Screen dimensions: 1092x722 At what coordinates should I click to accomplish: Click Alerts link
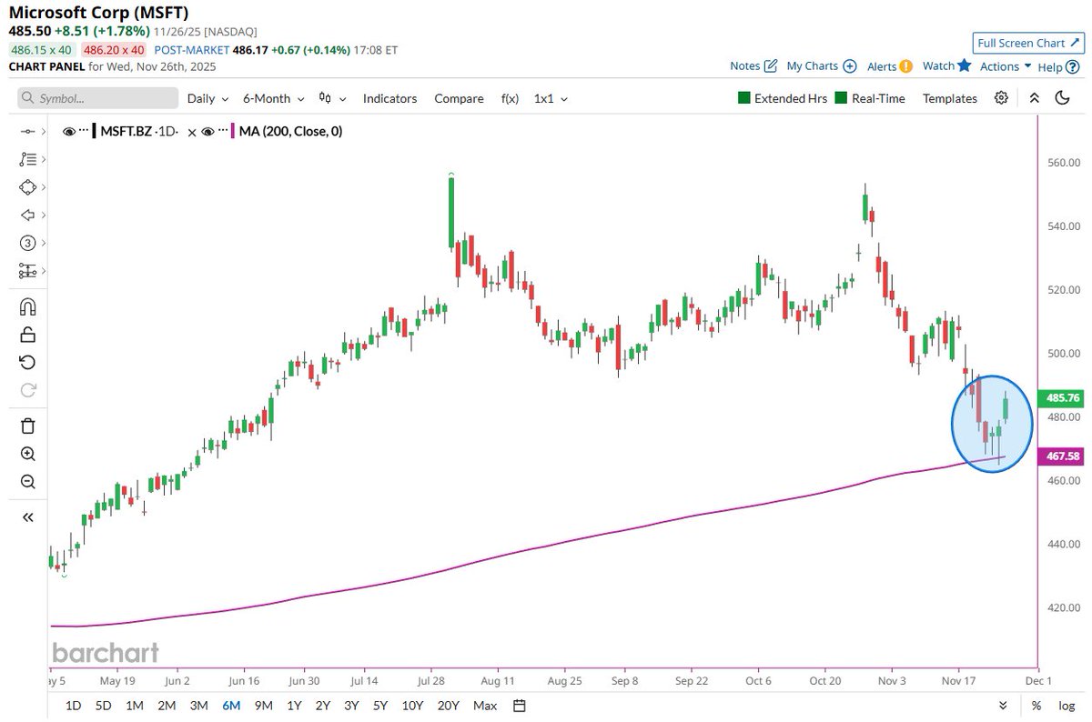[x=881, y=66]
